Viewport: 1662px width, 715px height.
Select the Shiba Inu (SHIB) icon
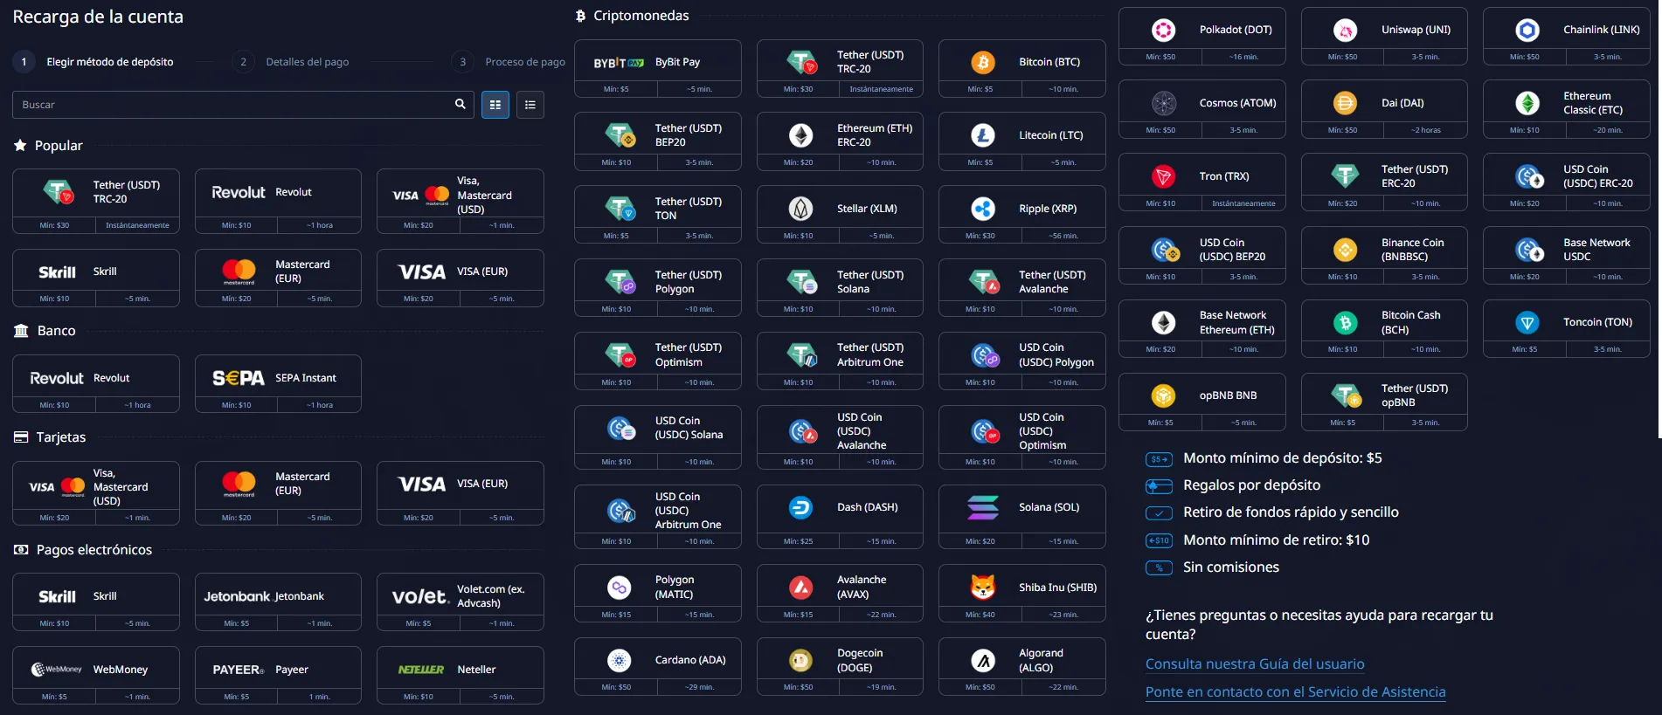983,588
